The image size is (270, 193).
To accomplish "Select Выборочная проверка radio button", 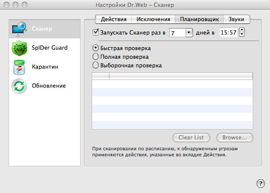I will [96, 65].
